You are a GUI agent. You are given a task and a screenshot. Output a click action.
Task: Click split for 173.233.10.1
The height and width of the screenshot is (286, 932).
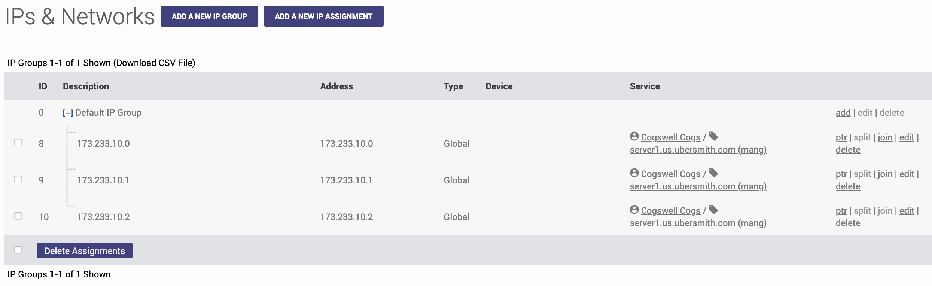tap(862, 174)
